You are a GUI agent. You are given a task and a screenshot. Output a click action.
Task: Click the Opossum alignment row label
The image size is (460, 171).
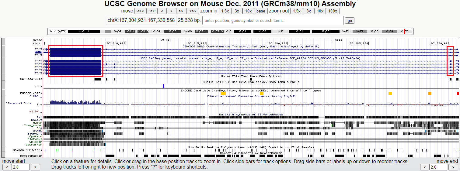coord(36,136)
